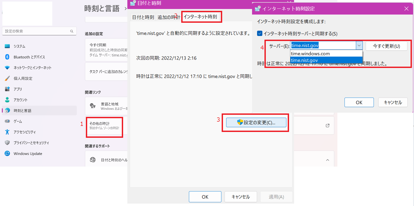Open 言語と地域 related link
Image resolution: width=414 pixels, height=206 pixels.
(106, 106)
